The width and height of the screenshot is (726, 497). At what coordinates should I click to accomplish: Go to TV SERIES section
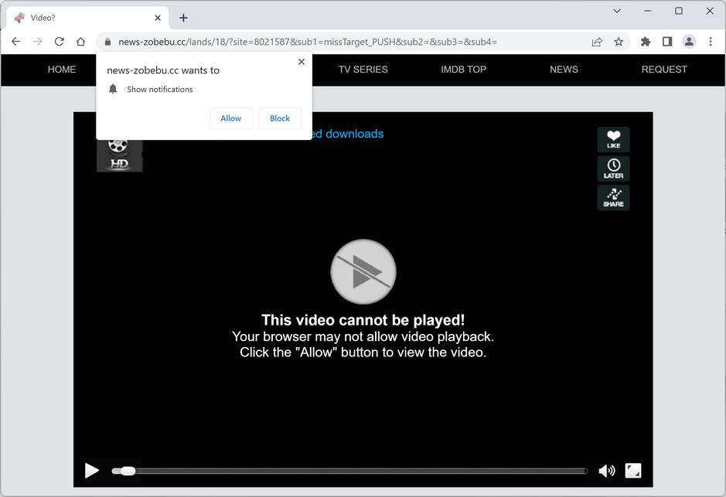363,70
